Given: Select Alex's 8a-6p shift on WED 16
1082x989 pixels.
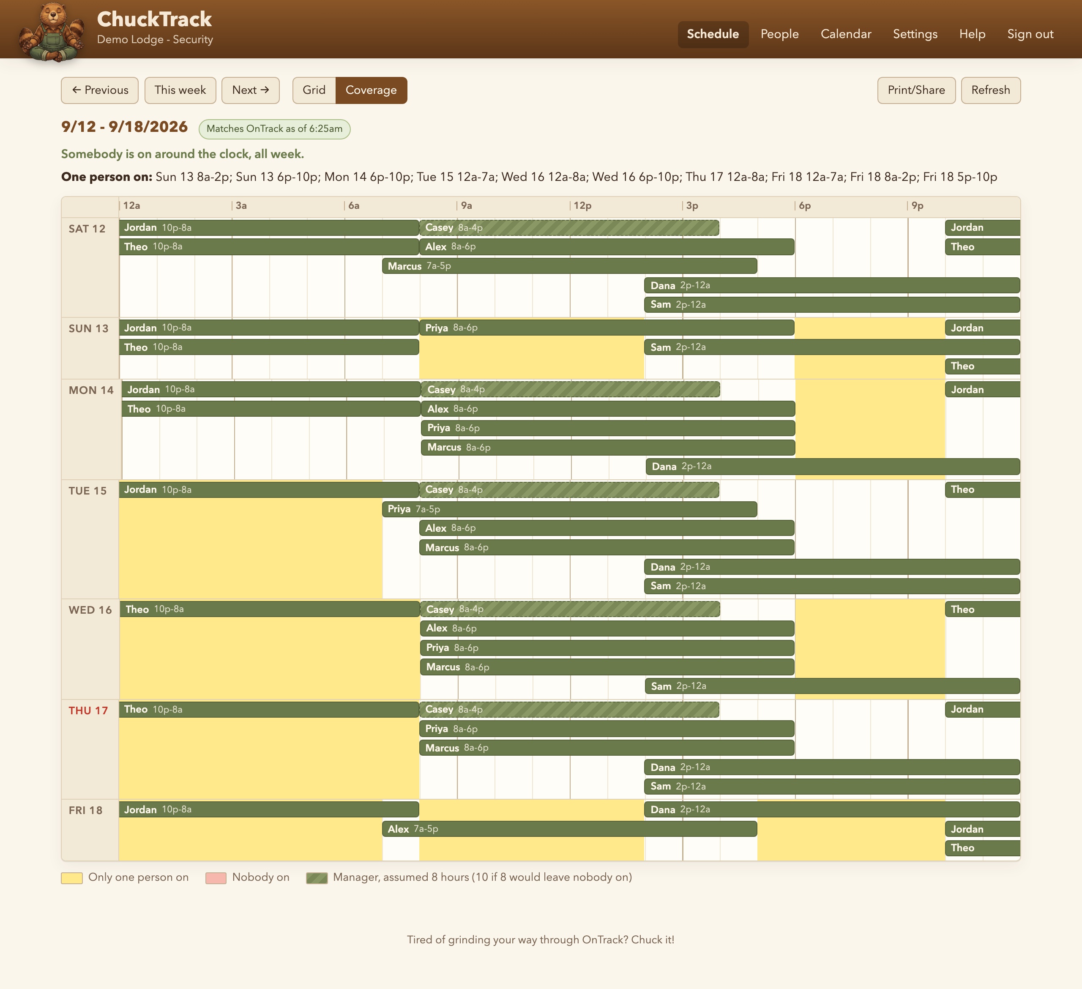Looking at the screenshot, I should point(607,628).
